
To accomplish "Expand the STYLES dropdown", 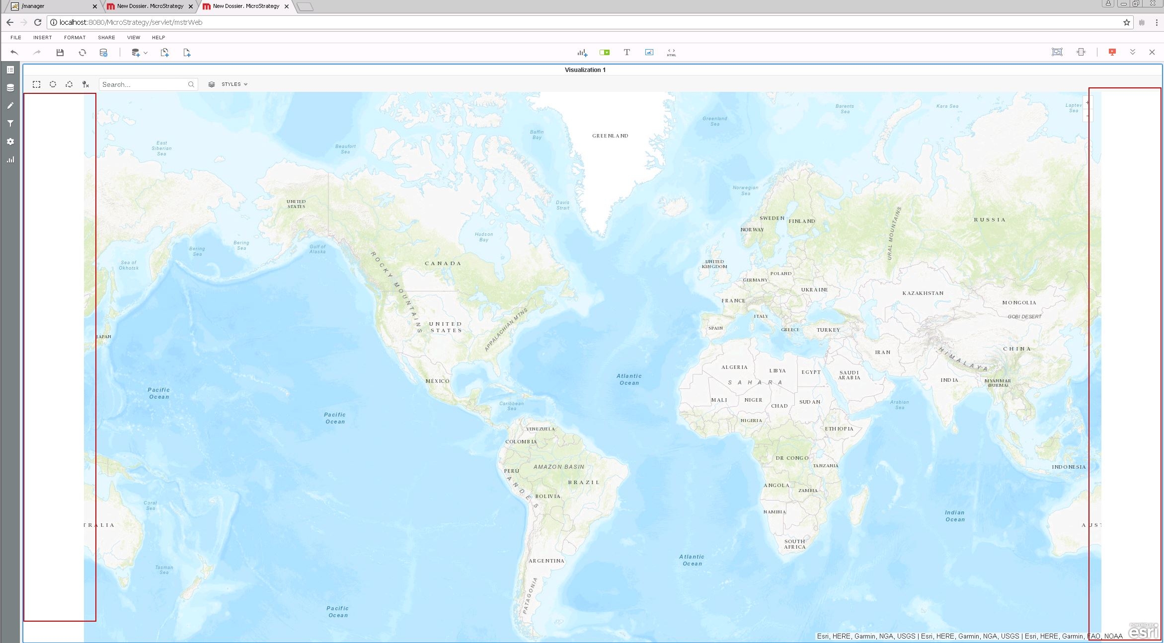I will (234, 84).
